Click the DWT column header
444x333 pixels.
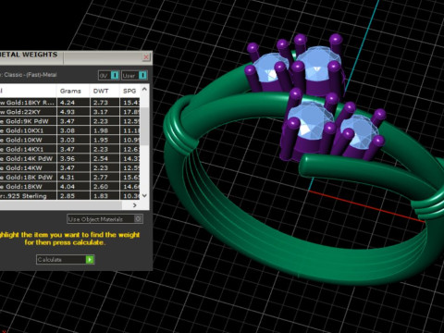click(105, 91)
